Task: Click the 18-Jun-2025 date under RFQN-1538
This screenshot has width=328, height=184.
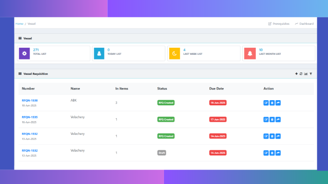Action: (x=29, y=105)
